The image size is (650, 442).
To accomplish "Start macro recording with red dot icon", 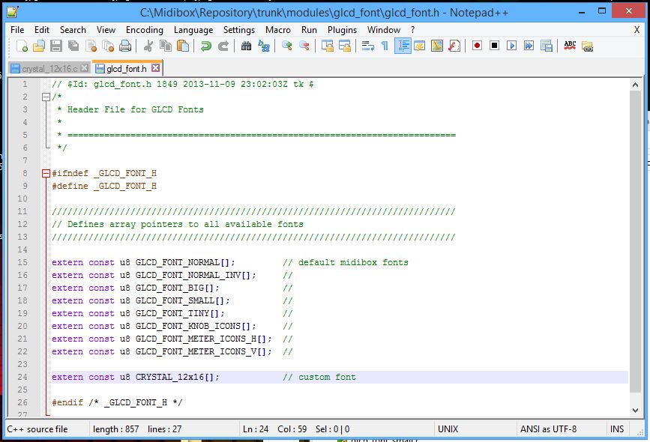I will coord(477,46).
